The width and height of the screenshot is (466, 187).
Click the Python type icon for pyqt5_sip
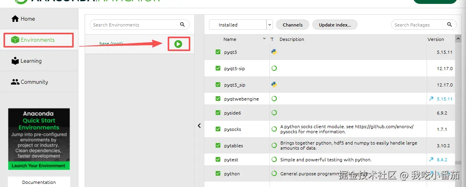tap(274, 85)
